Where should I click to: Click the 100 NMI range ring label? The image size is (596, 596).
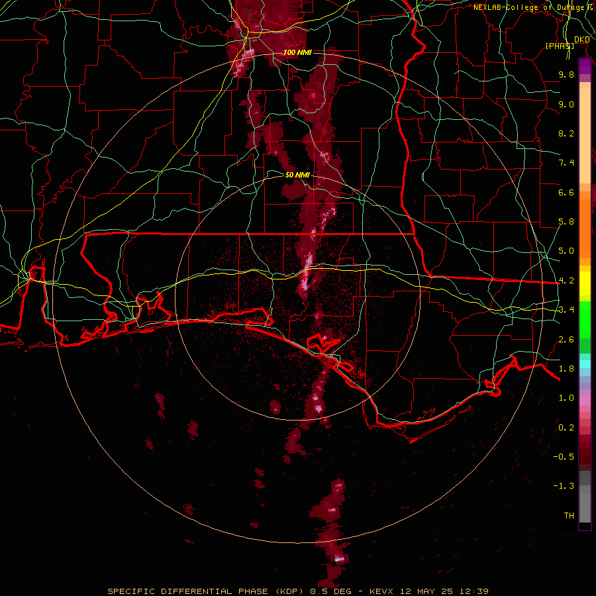click(297, 52)
